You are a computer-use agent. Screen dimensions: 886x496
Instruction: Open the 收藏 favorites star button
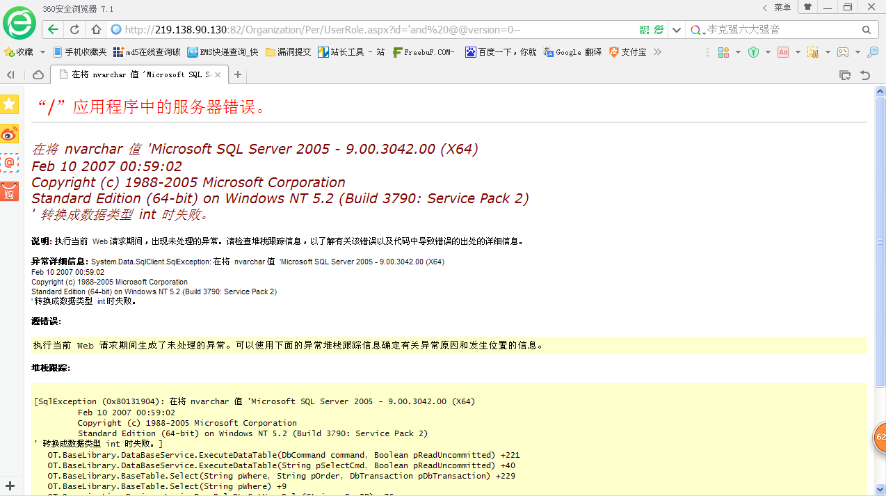click(19, 52)
